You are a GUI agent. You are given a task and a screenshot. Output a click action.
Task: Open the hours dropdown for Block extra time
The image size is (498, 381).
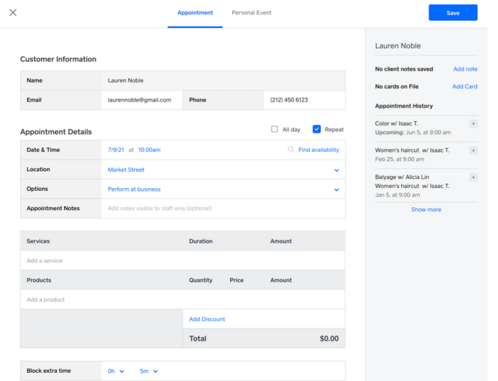(115, 371)
